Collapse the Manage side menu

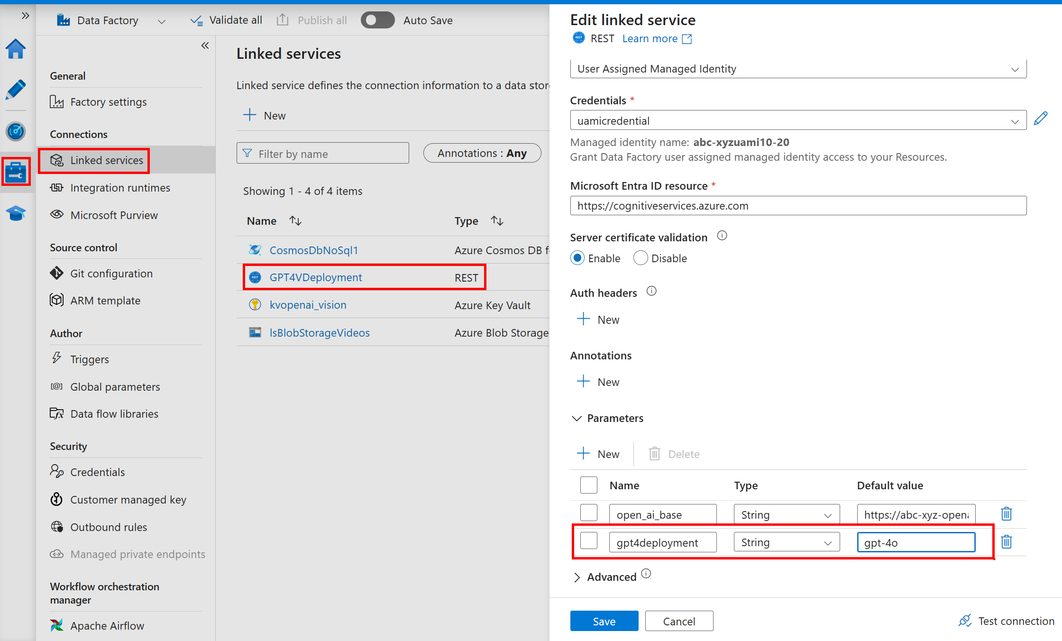click(205, 46)
